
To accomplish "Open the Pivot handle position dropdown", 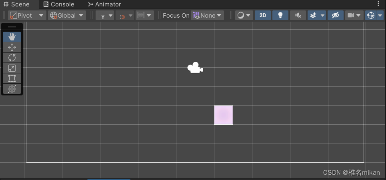I will 27,15.
